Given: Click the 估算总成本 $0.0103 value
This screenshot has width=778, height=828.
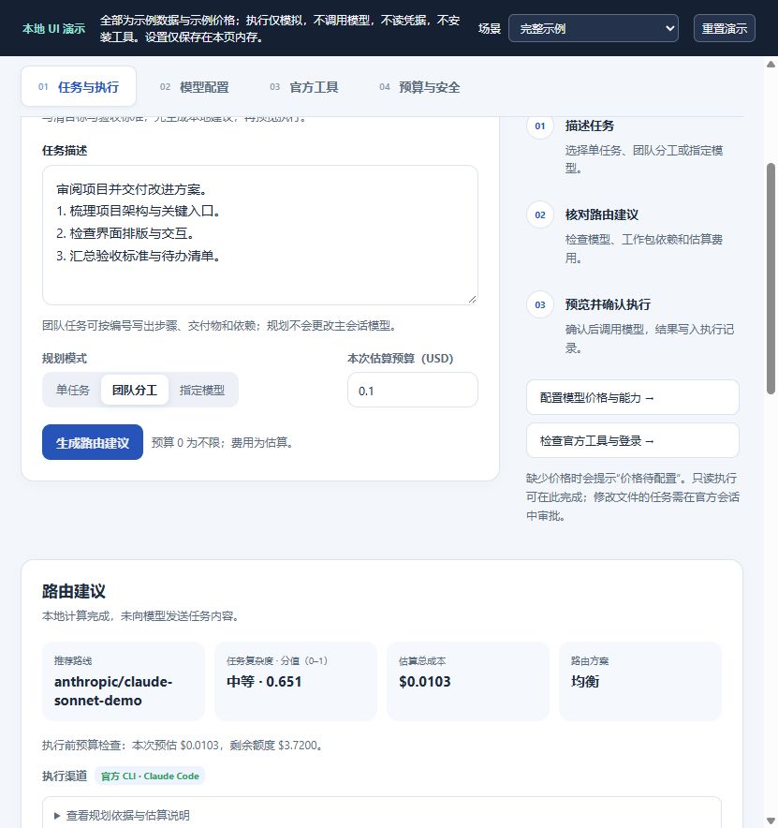Looking at the screenshot, I should (425, 681).
